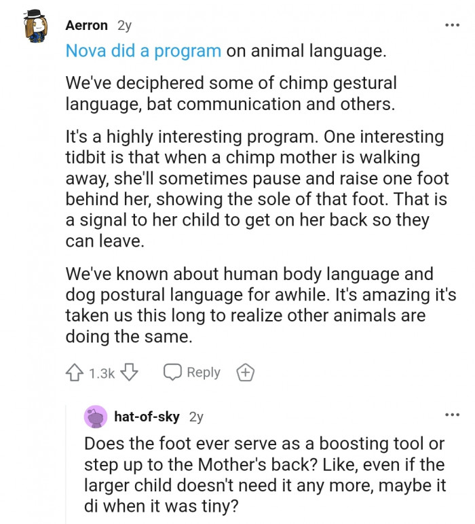Viewport: 475px width, 524px height.
Task: Click the "It's a highly interesting program" paragraph
Action: 254,189
